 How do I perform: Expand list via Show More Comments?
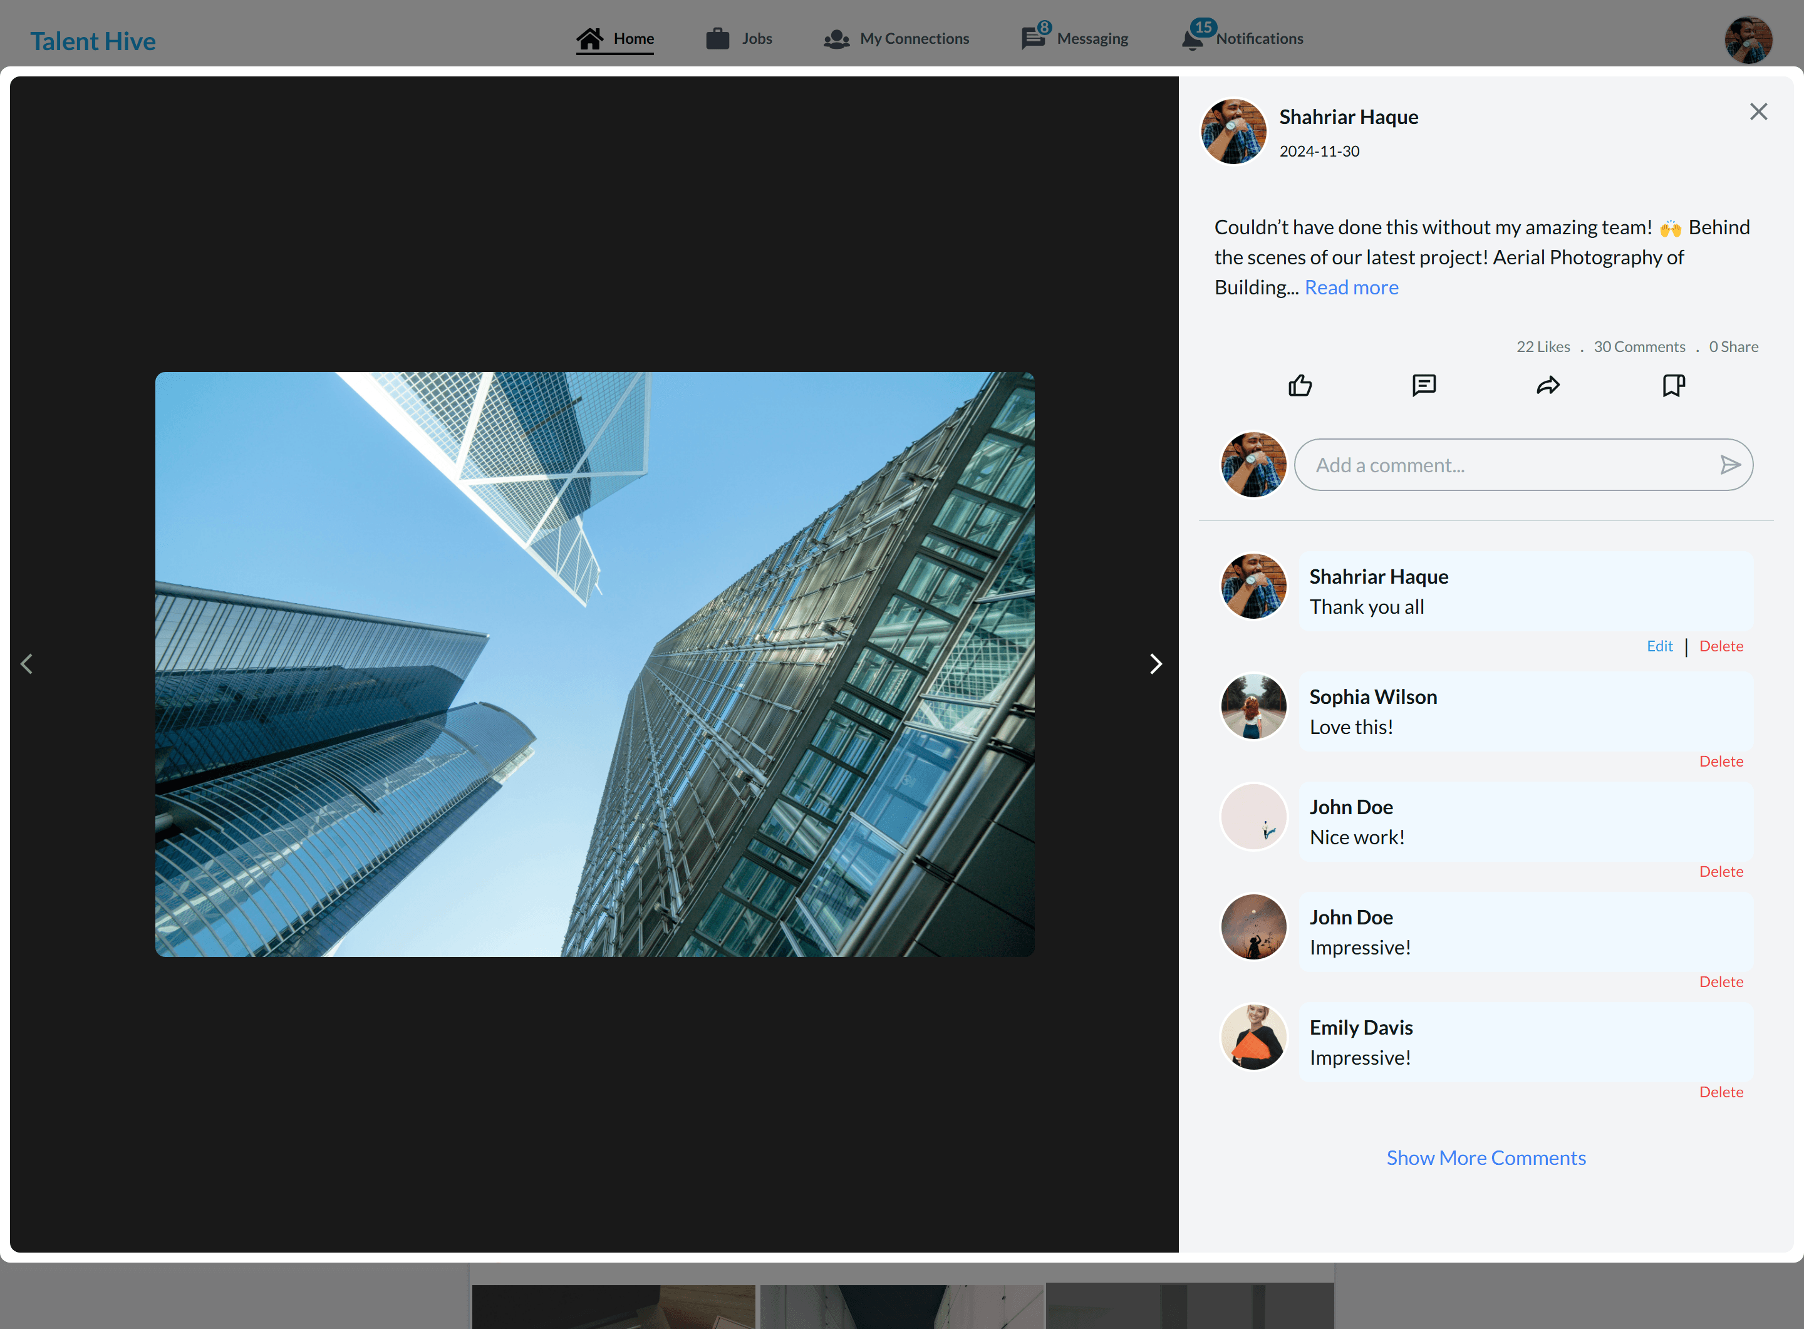coord(1485,1157)
